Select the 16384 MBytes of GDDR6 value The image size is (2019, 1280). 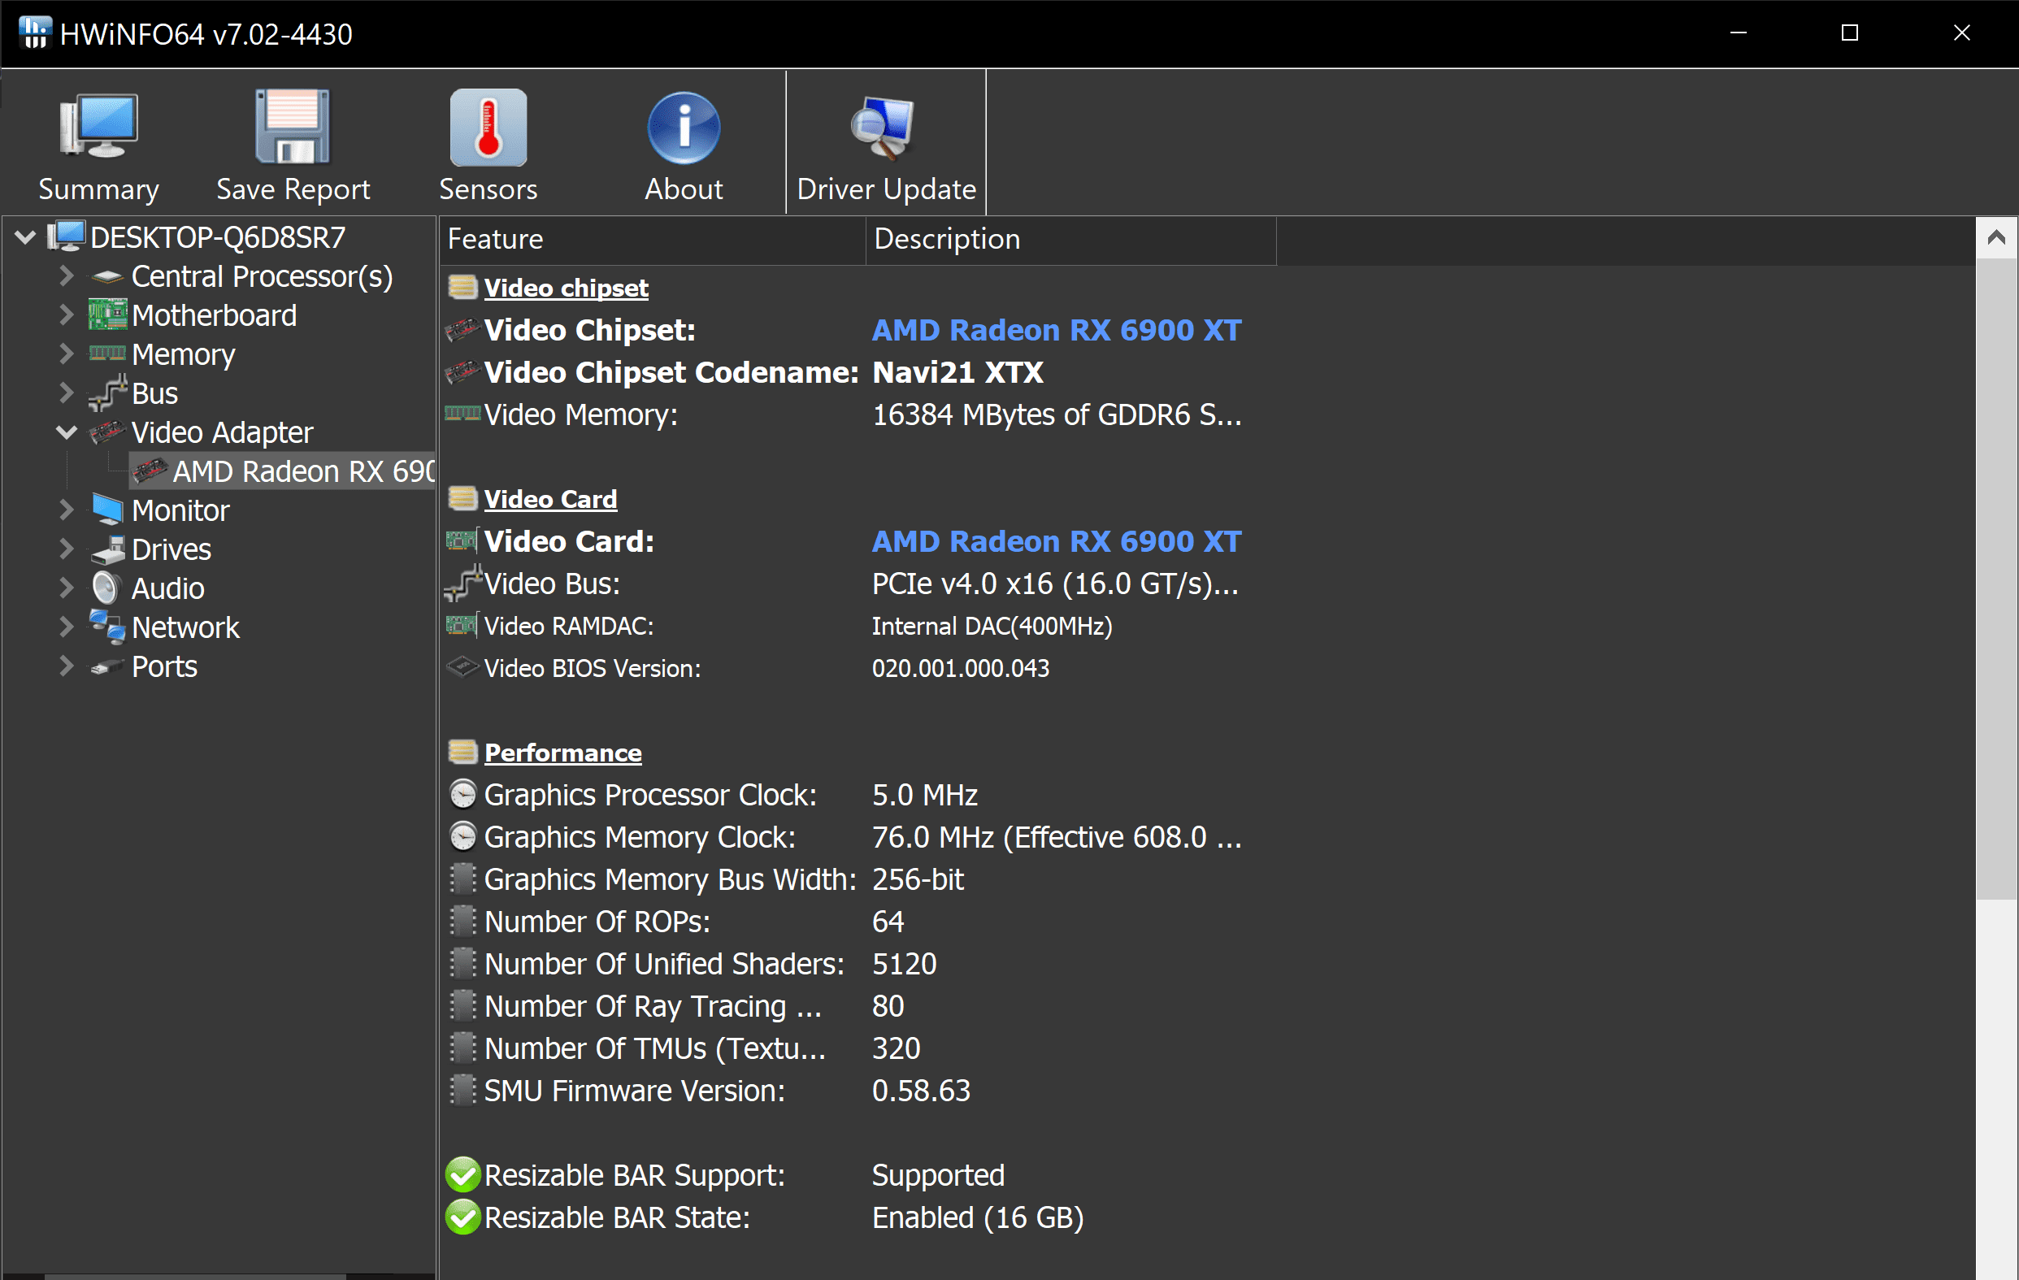(1057, 415)
